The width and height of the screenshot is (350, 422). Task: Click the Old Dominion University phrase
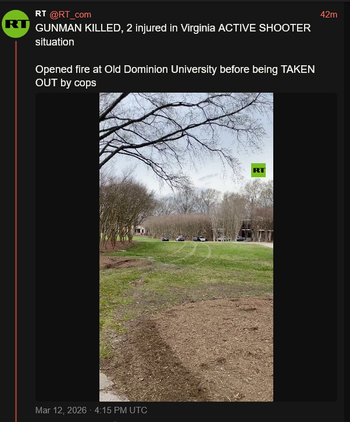coord(160,69)
